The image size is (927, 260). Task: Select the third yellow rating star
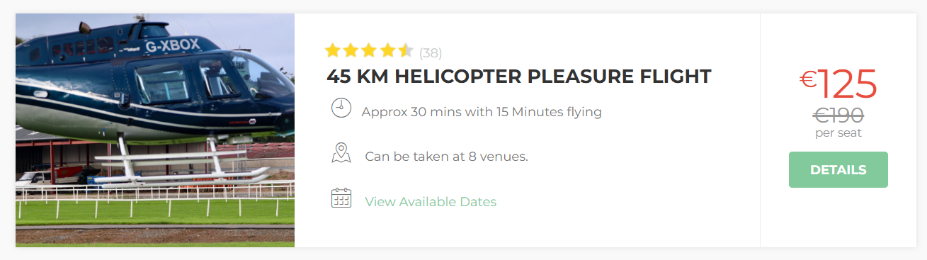click(x=369, y=50)
